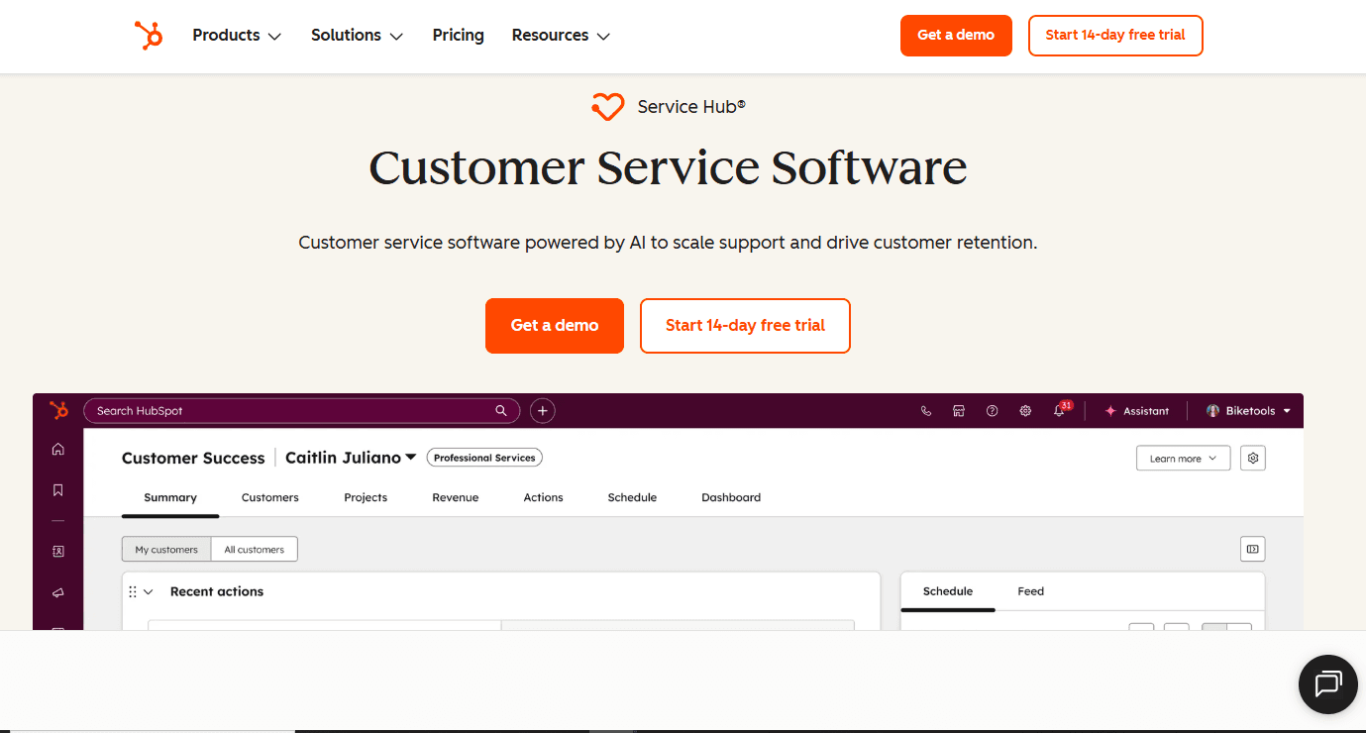Collapse the Recent actions section chevron
This screenshot has height=733, width=1366.
[x=149, y=591]
